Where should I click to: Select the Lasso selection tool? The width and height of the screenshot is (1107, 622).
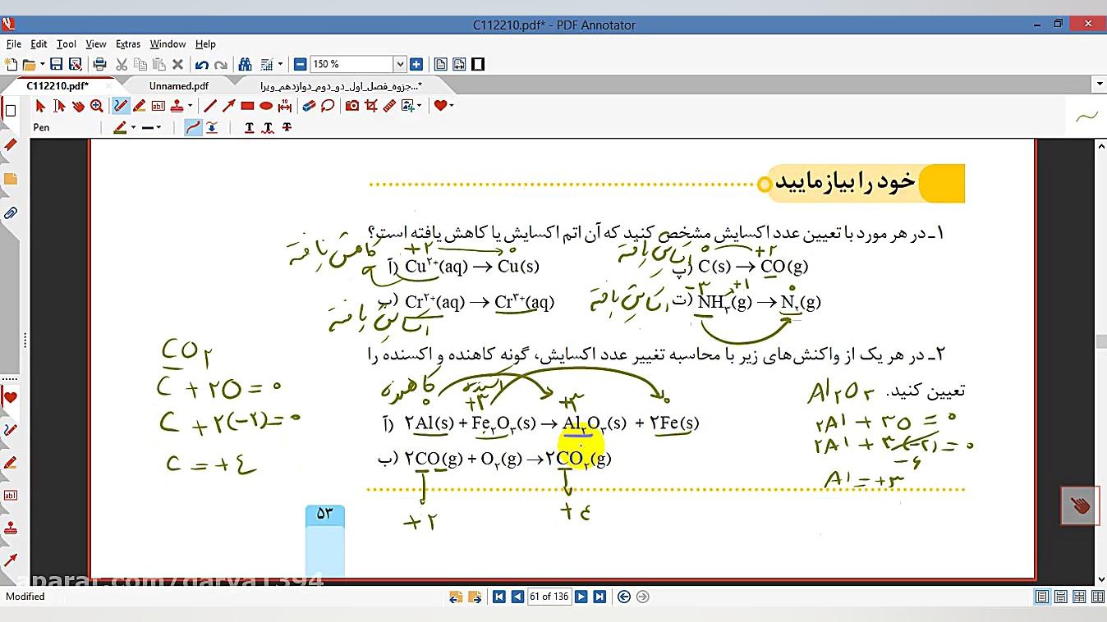pyautogui.click(x=326, y=105)
